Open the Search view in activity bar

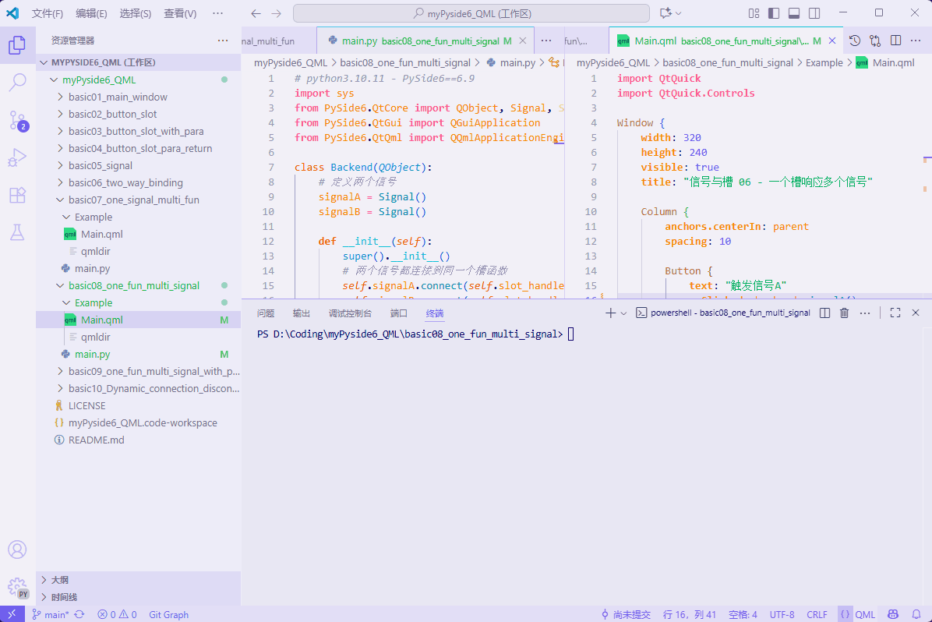17,82
